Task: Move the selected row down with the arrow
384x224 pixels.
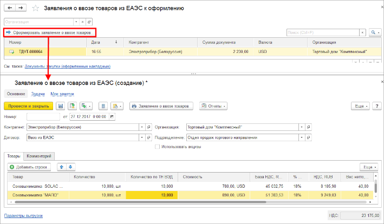Action: [x=70, y=167]
